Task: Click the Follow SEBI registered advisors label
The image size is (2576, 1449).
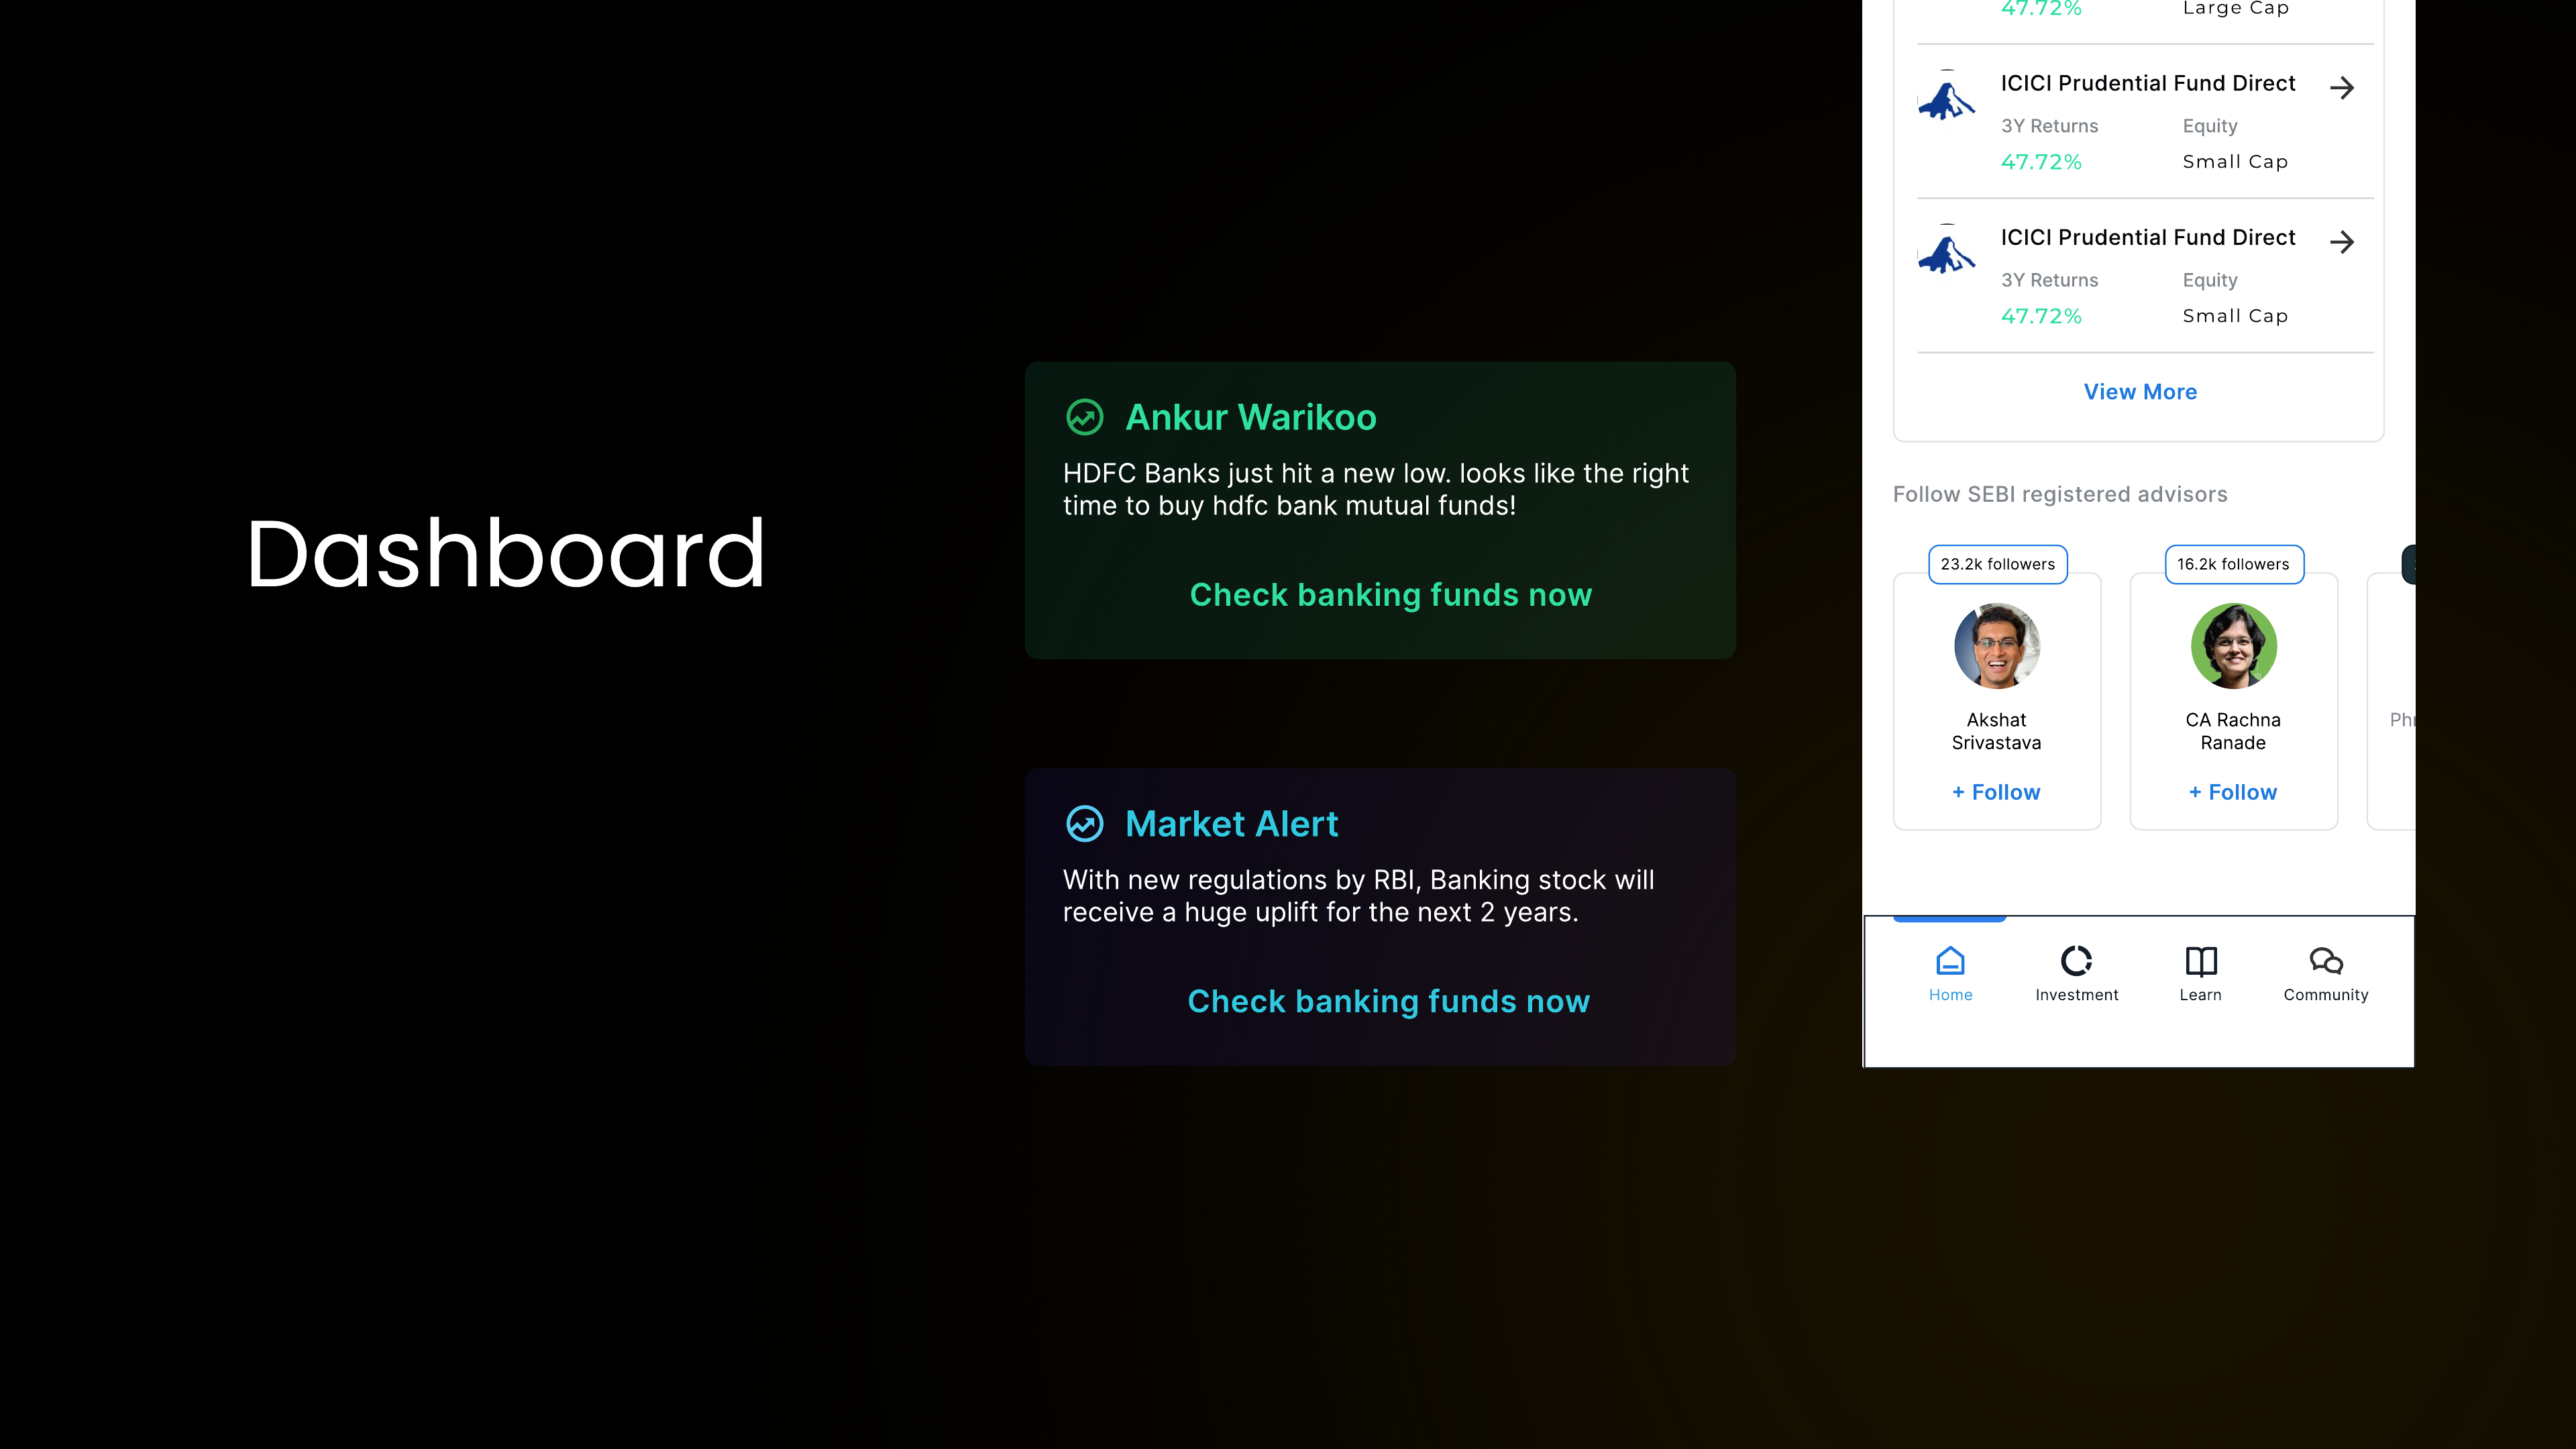Action: coord(2060,494)
